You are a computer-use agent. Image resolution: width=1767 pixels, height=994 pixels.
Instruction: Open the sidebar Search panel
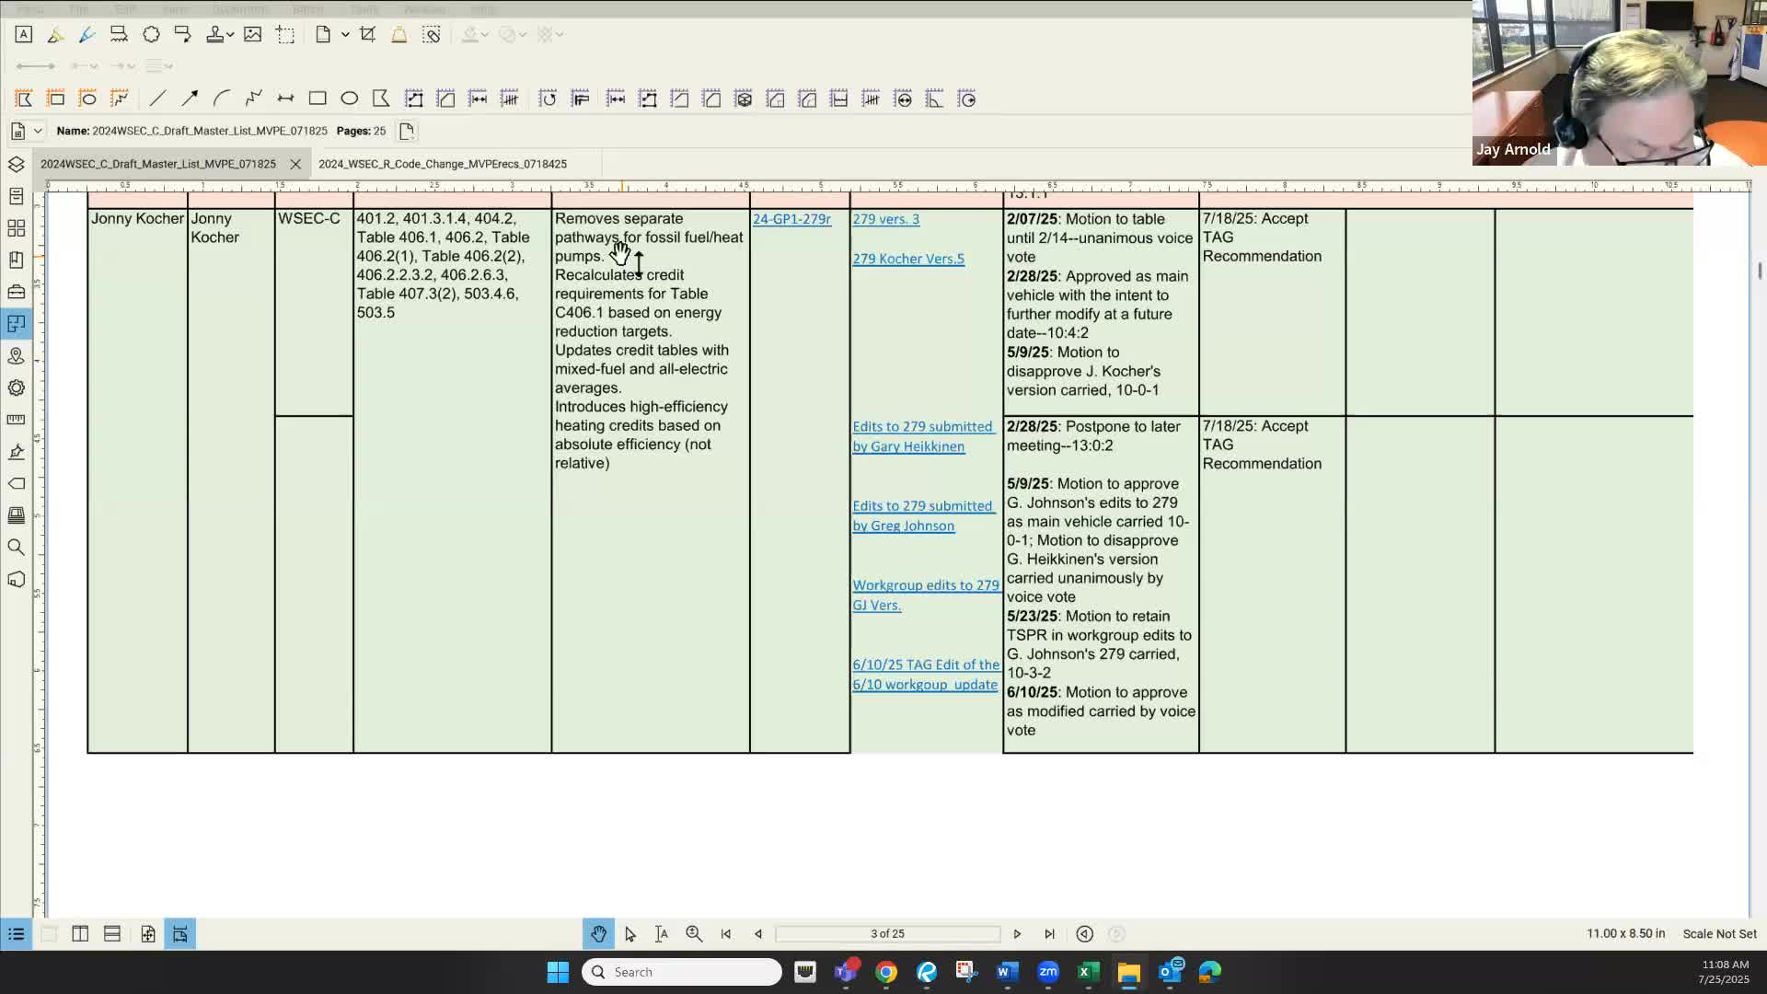16,548
